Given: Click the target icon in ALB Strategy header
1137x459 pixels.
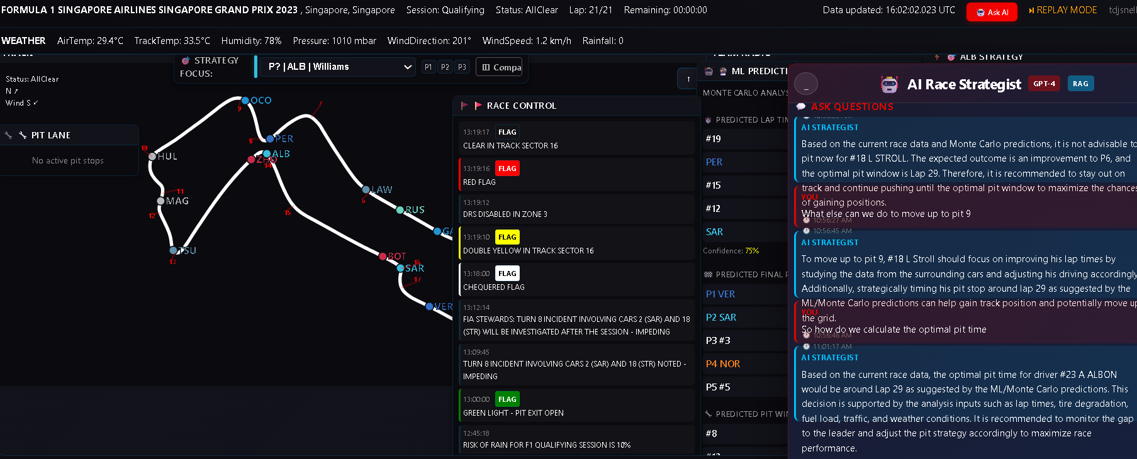Looking at the screenshot, I should [951, 57].
